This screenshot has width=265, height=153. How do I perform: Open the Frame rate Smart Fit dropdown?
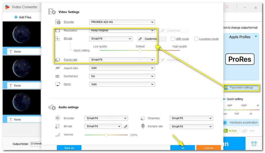point(122,60)
